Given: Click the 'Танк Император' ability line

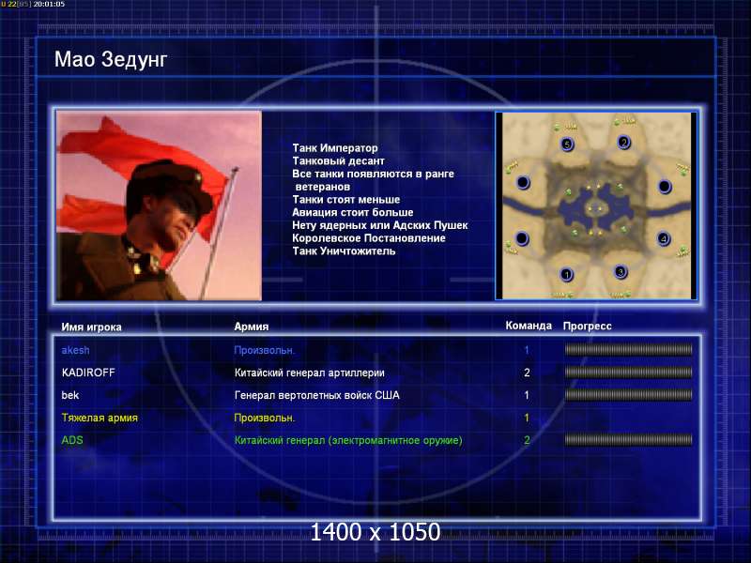Looking at the screenshot, I should pyautogui.click(x=335, y=148).
